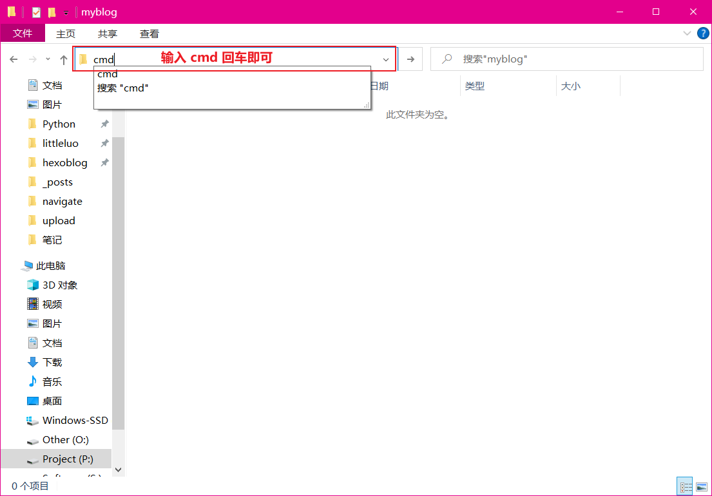This screenshot has height=496, width=712.
Task: Click the Up directory arrow
Action: [x=64, y=59]
